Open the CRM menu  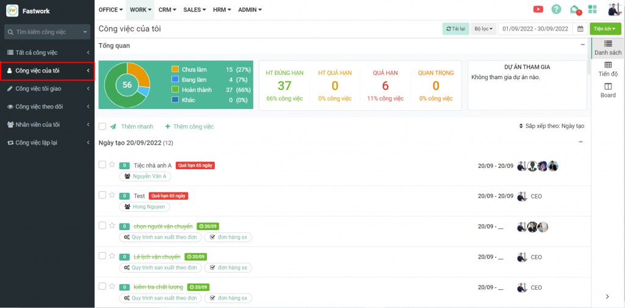(167, 10)
